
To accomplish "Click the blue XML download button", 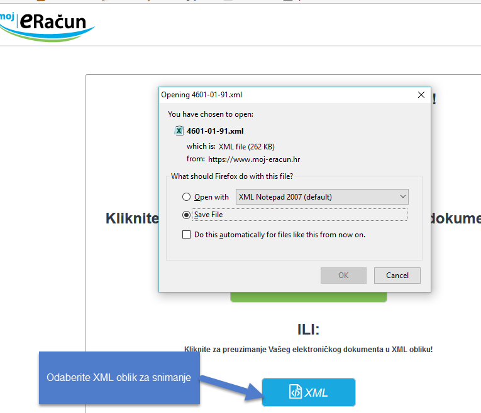I will [309, 392].
